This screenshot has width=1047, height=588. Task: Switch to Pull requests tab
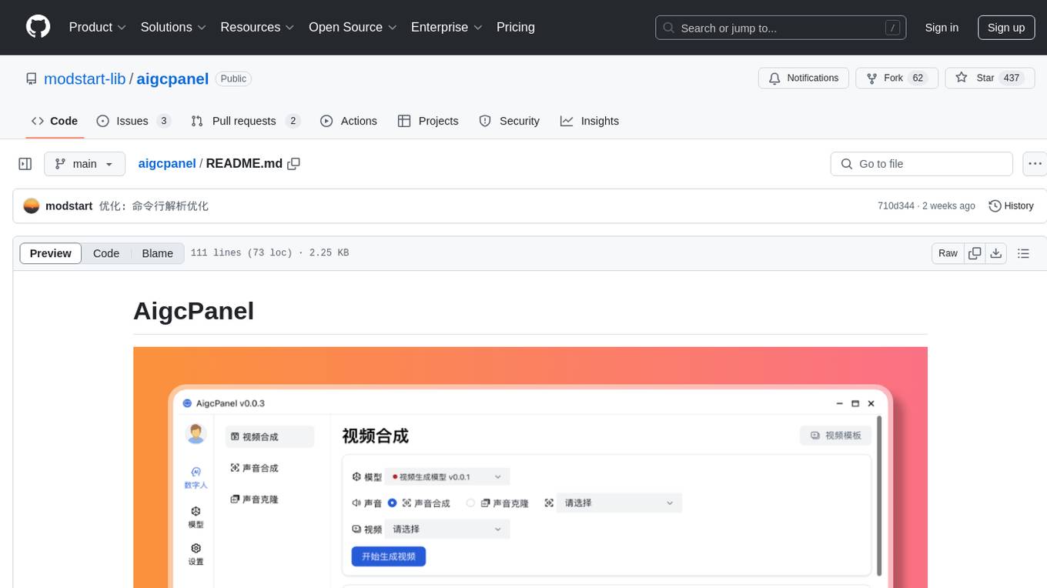pyautogui.click(x=245, y=121)
